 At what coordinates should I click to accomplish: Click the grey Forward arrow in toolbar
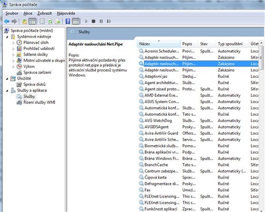14,21
